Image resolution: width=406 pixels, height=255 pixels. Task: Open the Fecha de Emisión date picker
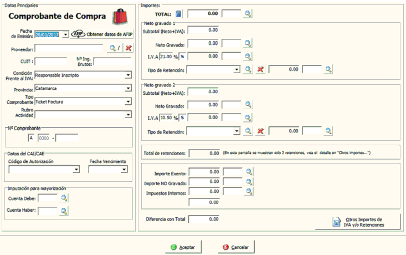[65, 34]
